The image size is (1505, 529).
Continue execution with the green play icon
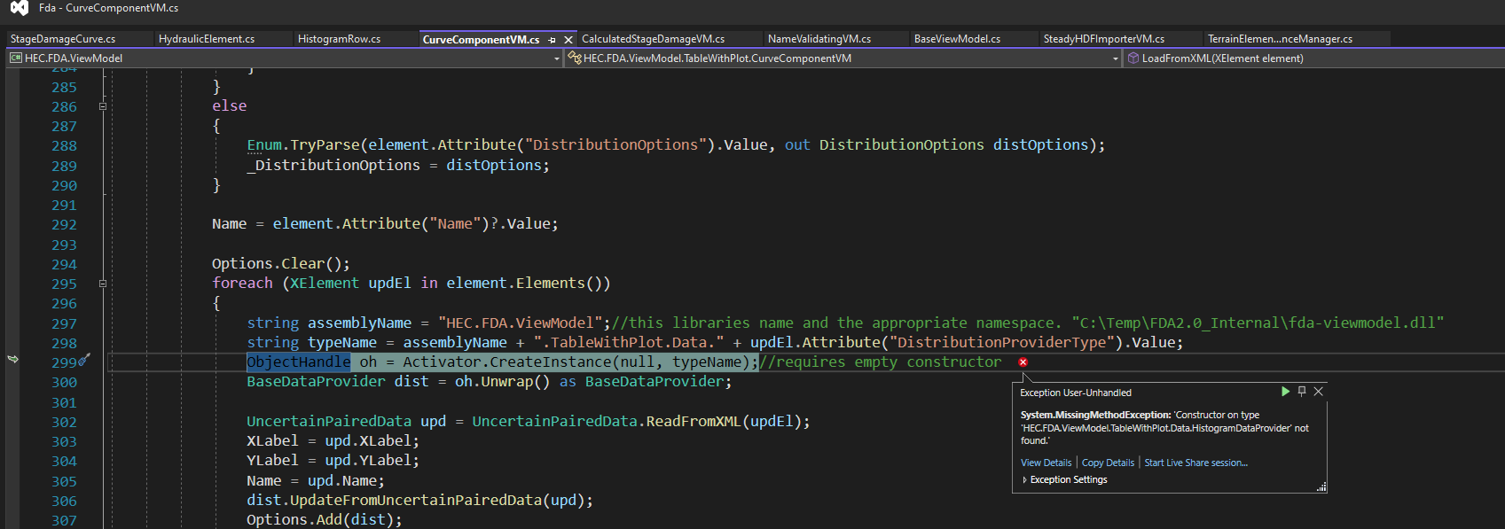click(x=1285, y=391)
